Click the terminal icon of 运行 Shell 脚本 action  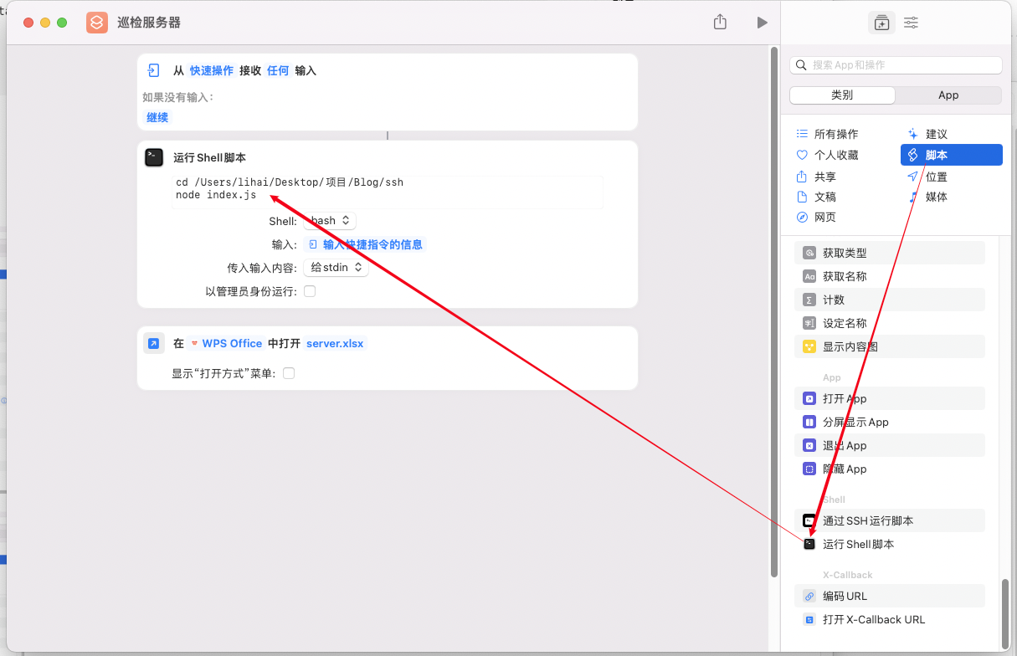154,157
